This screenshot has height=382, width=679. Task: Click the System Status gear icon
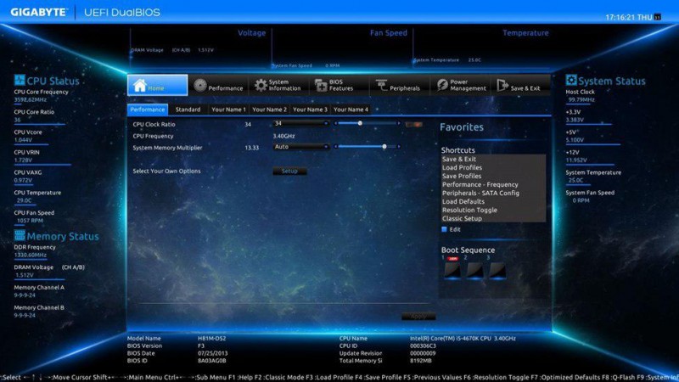point(571,80)
